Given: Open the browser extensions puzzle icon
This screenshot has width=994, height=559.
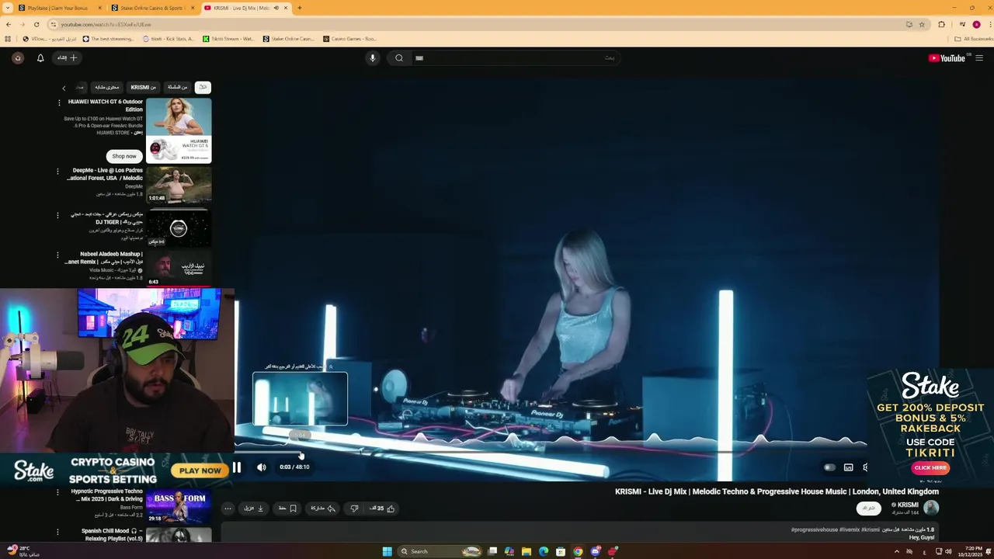Looking at the screenshot, I should 942,25.
